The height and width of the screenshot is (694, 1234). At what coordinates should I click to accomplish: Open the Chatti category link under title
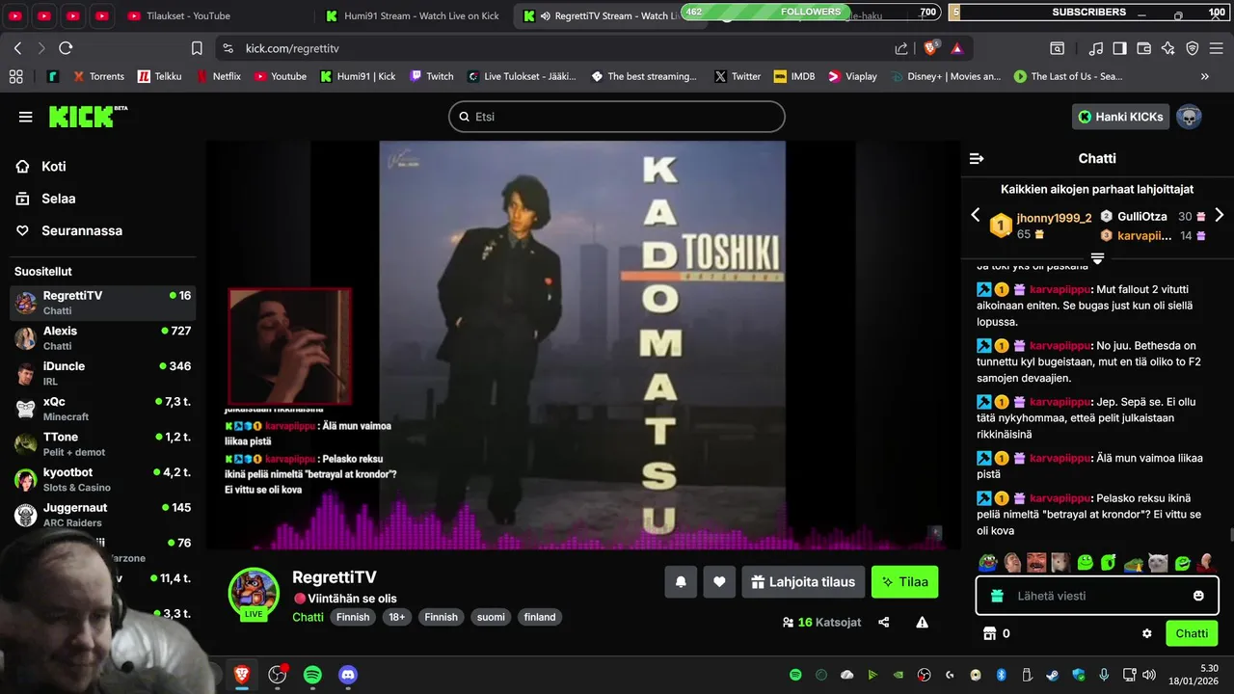coord(308,617)
